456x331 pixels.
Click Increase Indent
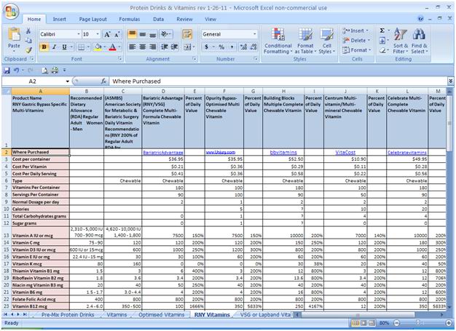[x=175, y=47]
